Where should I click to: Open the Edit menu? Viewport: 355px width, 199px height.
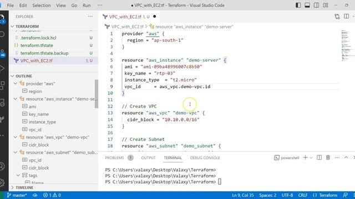23,5
